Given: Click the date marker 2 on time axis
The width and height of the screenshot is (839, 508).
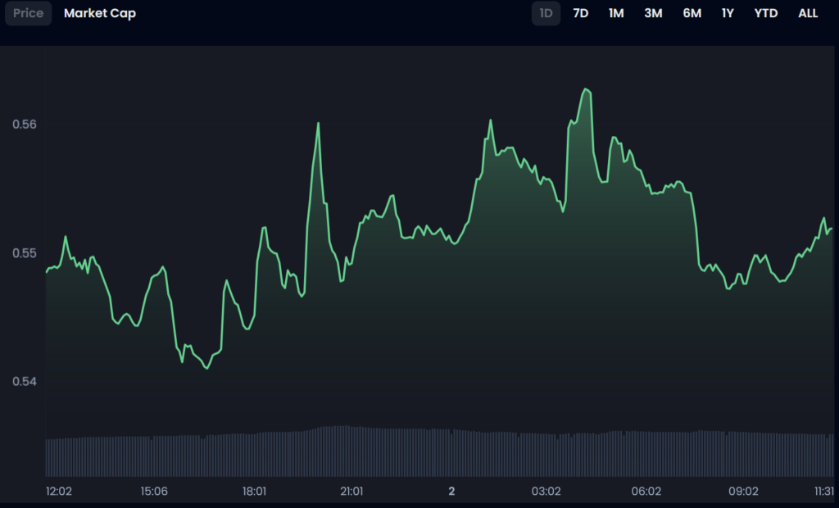Looking at the screenshot, I should pos(451,492).
